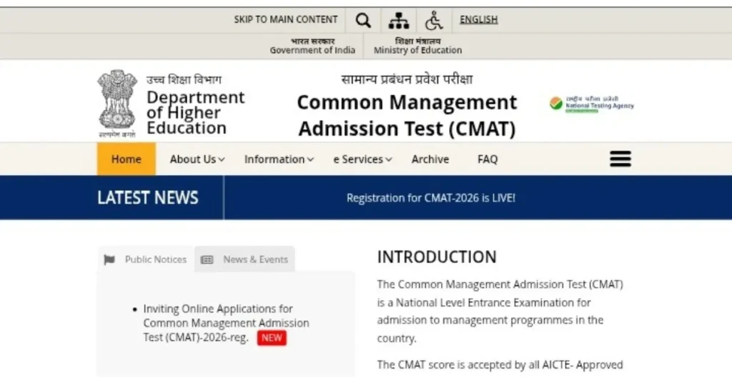
Task: Click the INTRODUCTION heading
Action: tap(437, 257)
